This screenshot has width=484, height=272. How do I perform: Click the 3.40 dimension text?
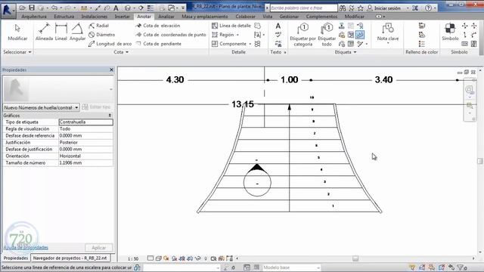click(x=383, y=80)
